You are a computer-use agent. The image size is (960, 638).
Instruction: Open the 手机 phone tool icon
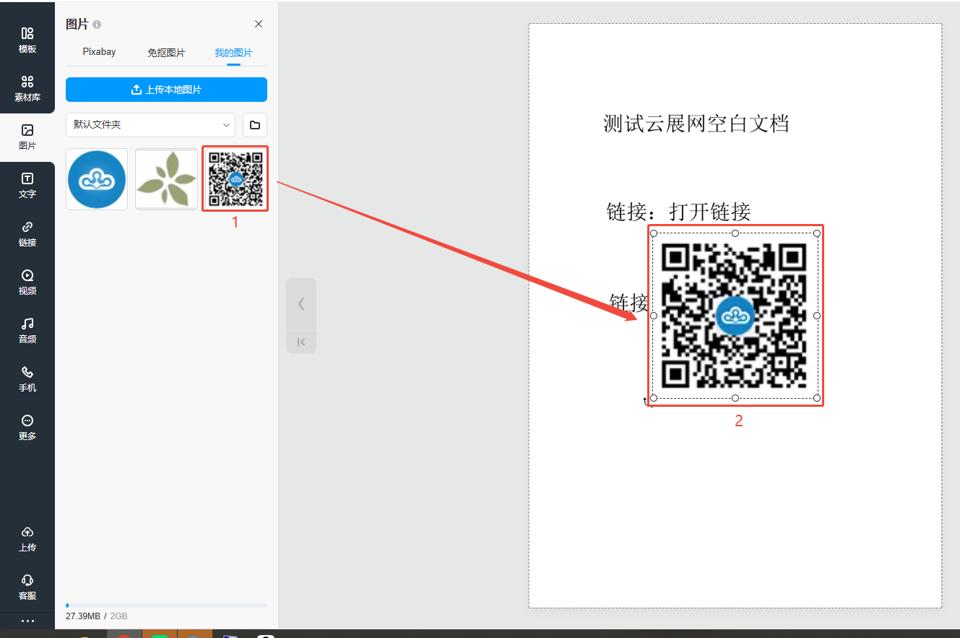(27, 379)
